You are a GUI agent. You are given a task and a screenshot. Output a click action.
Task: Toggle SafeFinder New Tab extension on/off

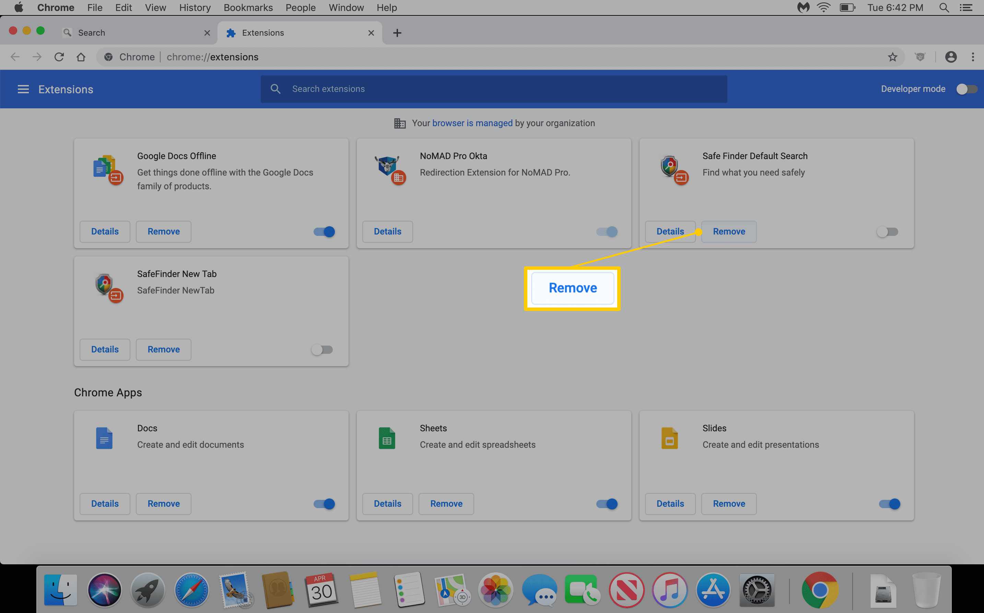pos(322,349)
